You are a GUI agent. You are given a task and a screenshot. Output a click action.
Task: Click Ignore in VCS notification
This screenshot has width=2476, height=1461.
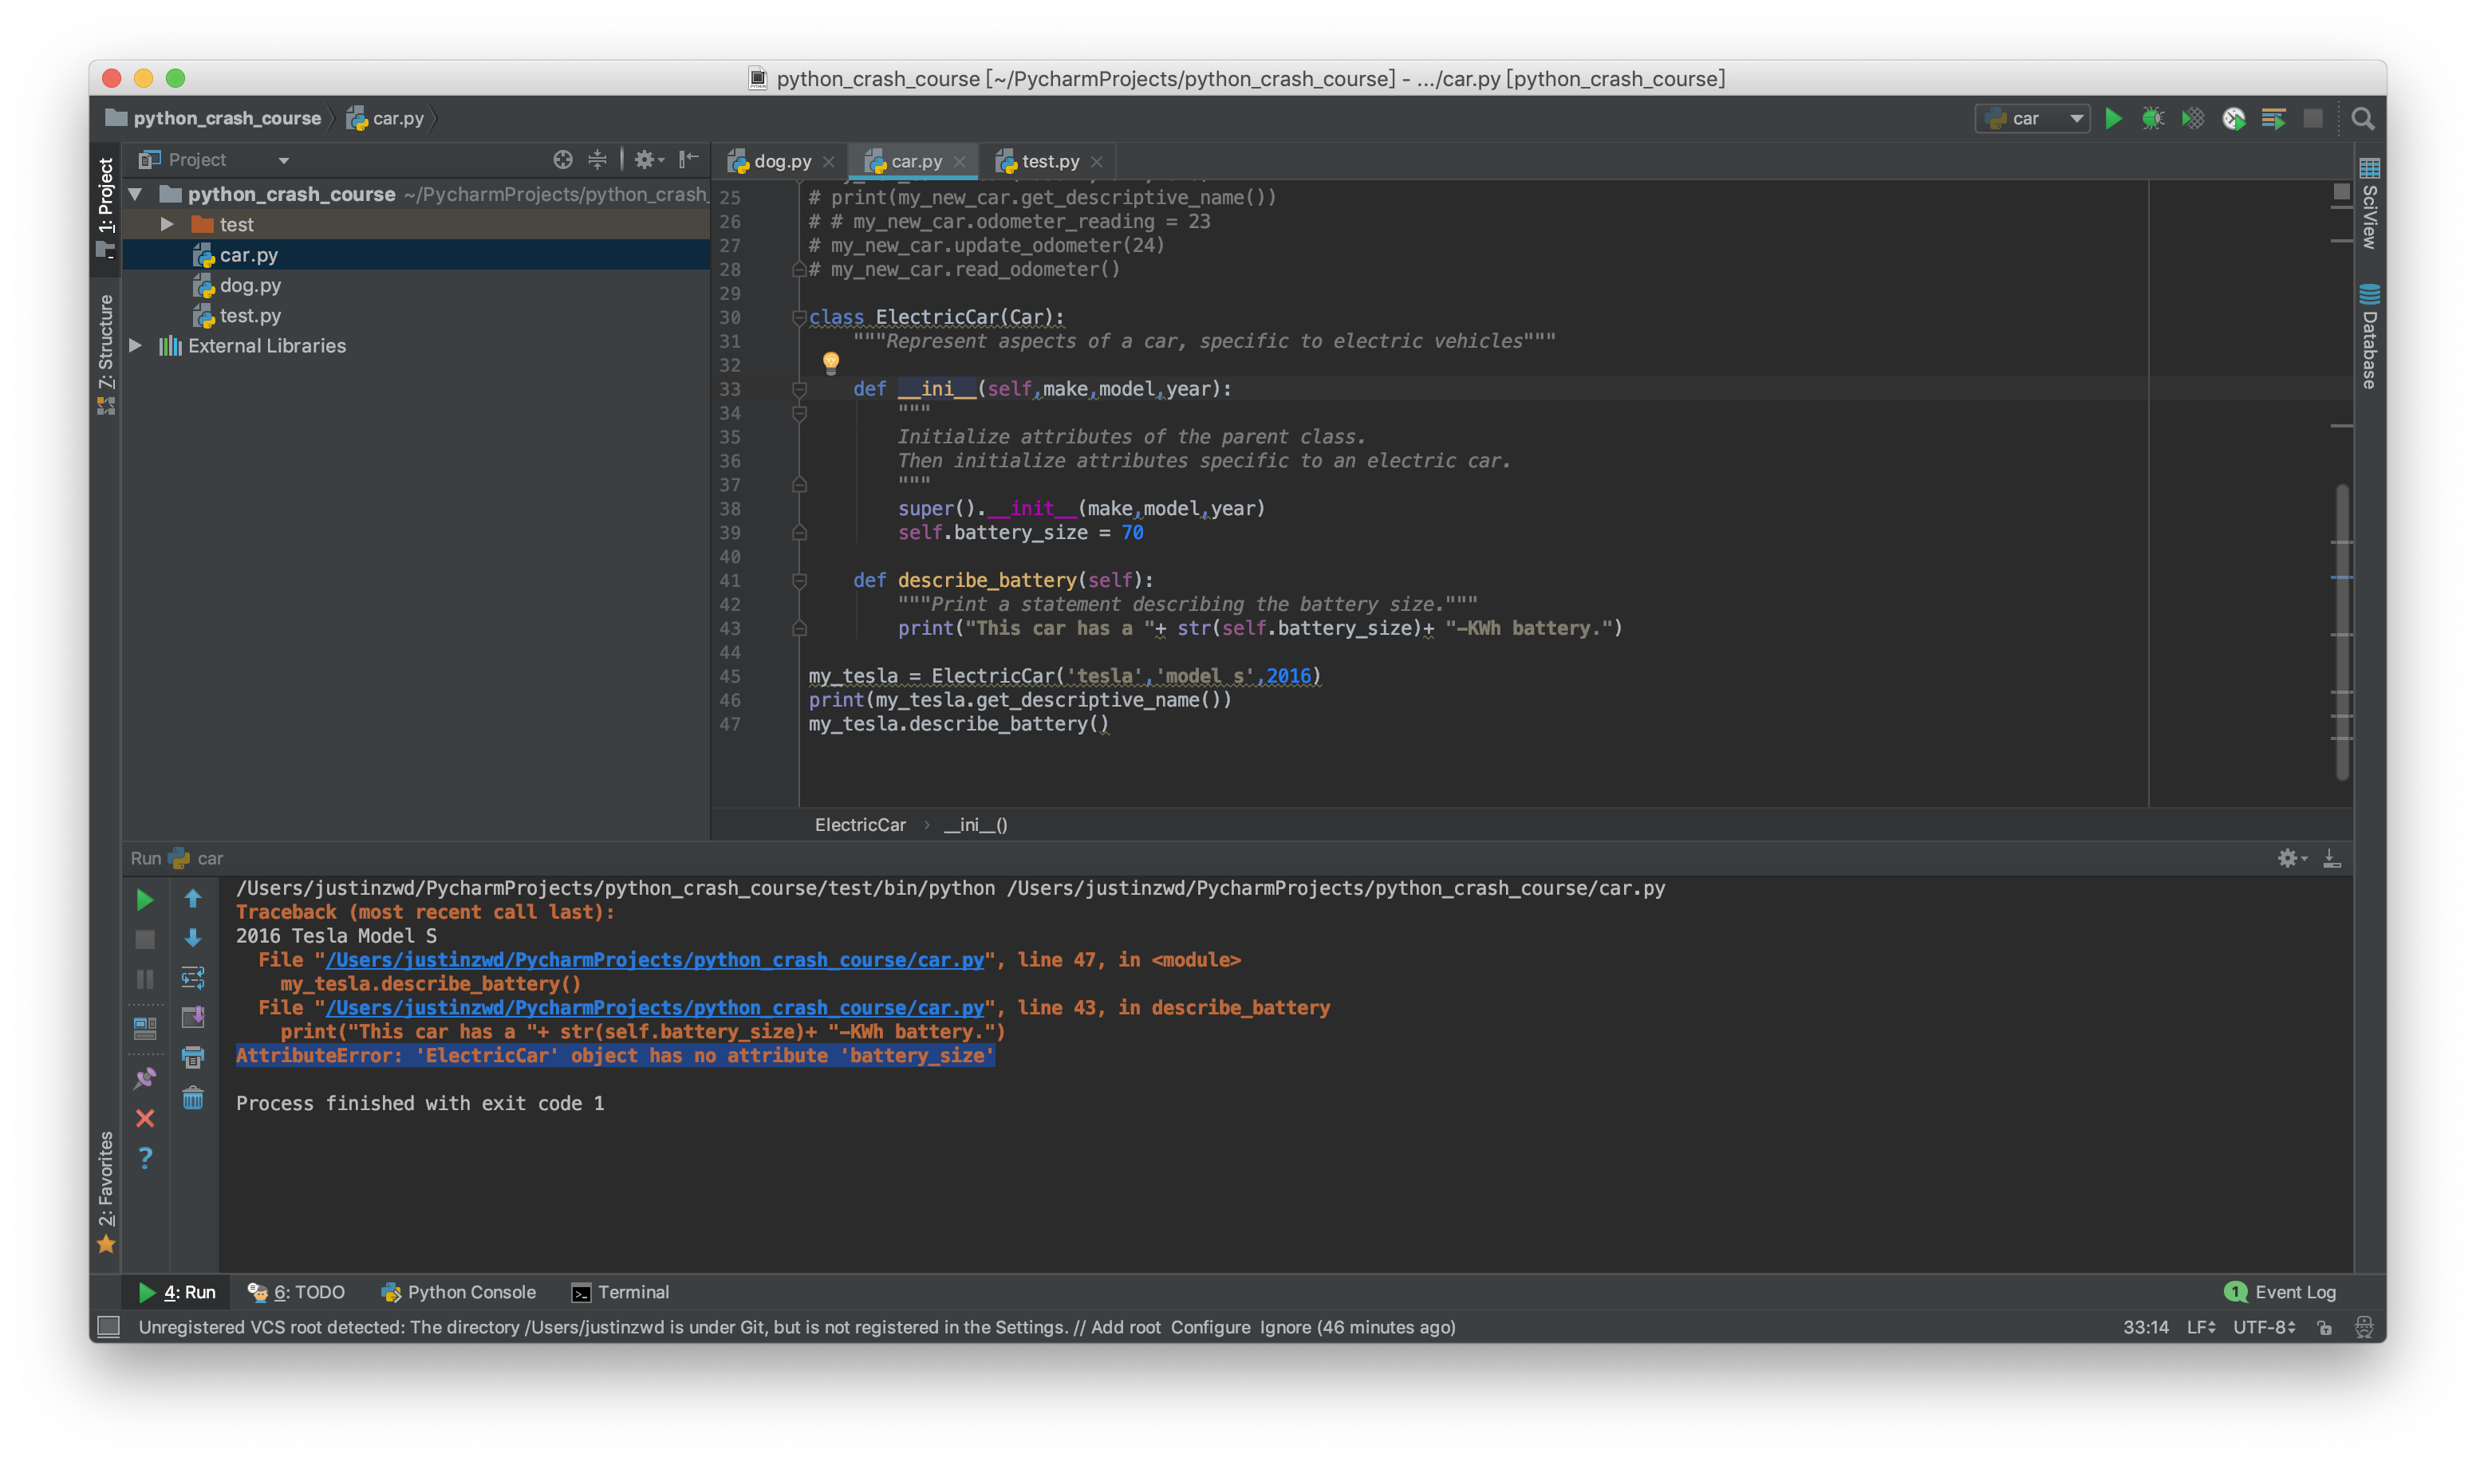(x=1285, y=1327)
